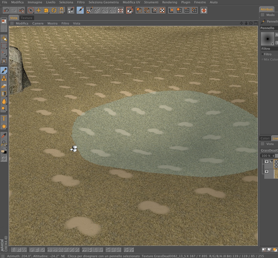The image size is (278, 258).
Task: Select the Dodge magnifier-like tool
Action: tap(4, 109)
